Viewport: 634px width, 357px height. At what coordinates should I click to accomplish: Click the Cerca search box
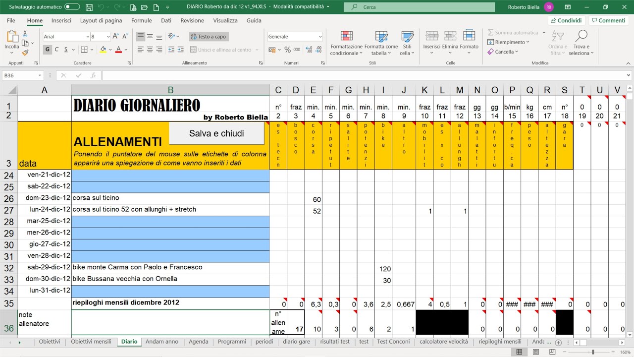[419, 7]
